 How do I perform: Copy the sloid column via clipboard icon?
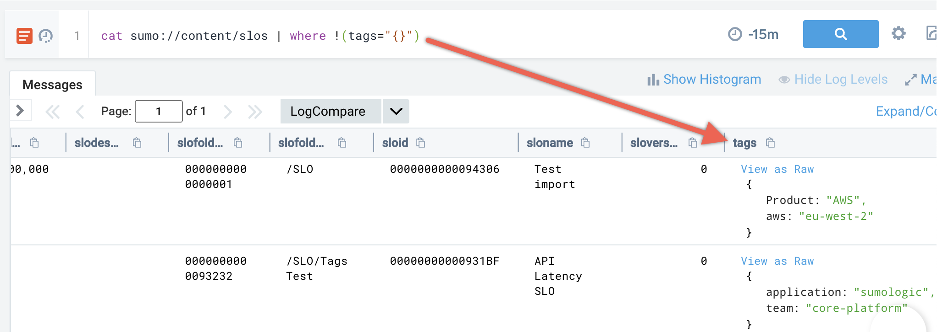click(420, 143)
